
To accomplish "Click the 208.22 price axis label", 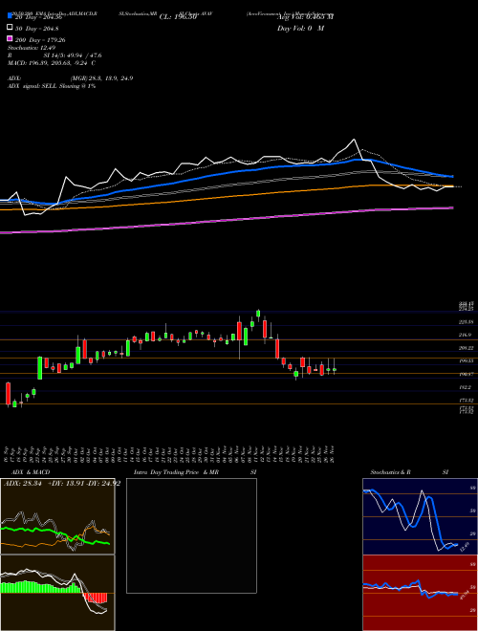I will [467, 348].
